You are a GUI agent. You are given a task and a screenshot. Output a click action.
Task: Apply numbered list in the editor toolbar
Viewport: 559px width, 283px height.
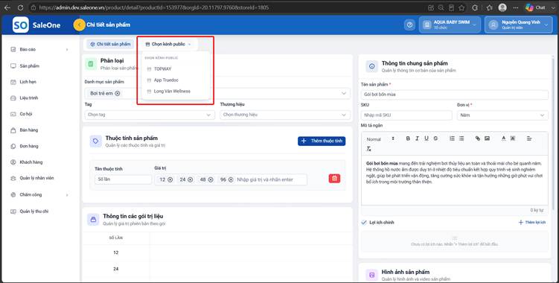pyautogui.click(x=452, y=139)
